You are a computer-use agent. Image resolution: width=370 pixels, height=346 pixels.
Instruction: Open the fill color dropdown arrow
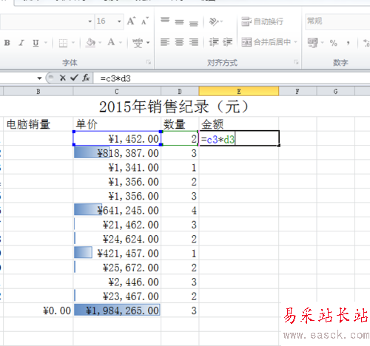click(x=100, y=43)
